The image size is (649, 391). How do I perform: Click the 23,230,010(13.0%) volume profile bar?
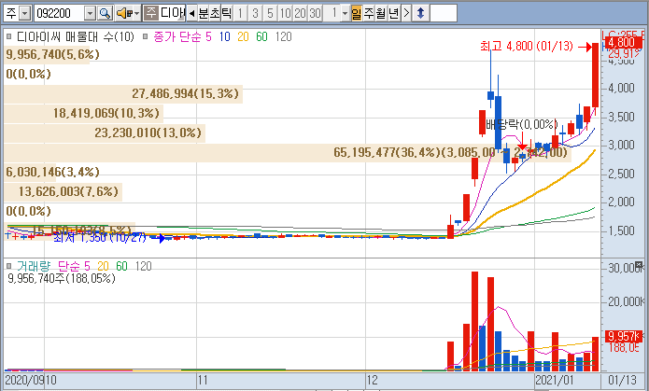(105, 133)
